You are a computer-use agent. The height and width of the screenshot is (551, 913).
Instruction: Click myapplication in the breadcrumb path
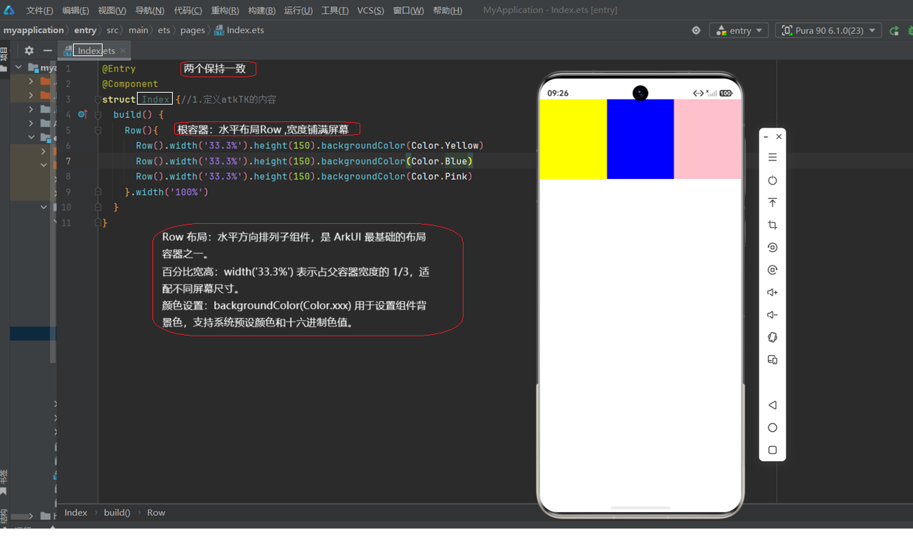coord(33,30)
